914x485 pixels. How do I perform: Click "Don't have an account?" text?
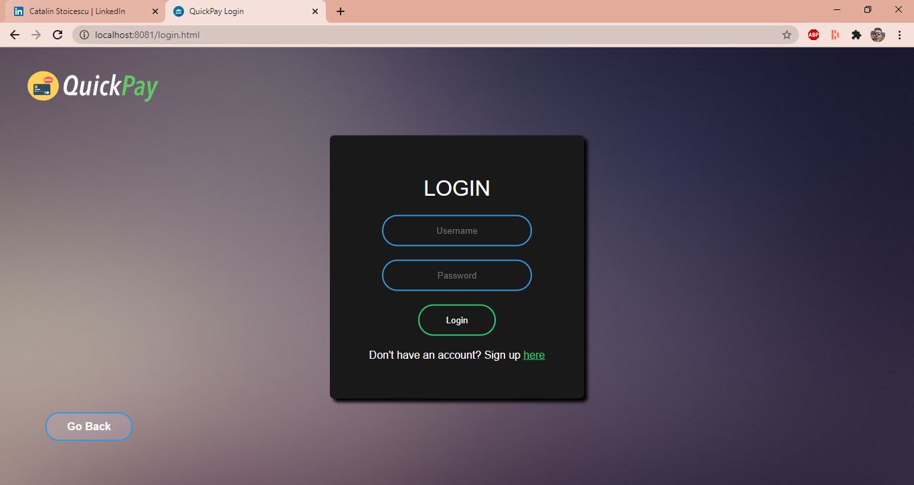[x=425, y=355]
